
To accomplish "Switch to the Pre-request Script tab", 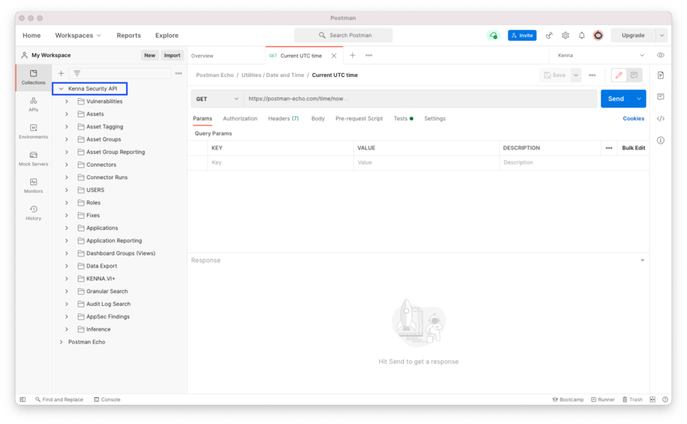I will point(359,119).
